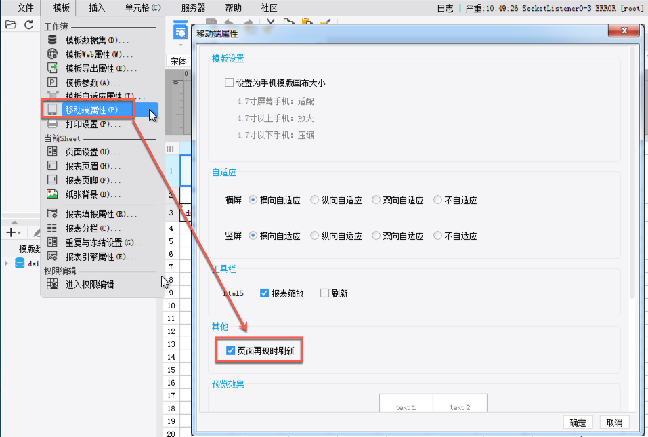648x437 pixels.
Task: Close the 移动端属性 dialog
Action: [624, 30]
